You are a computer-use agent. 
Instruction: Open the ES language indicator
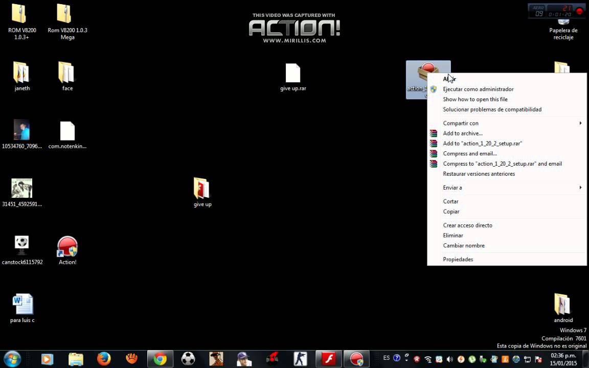coord(386,358)
